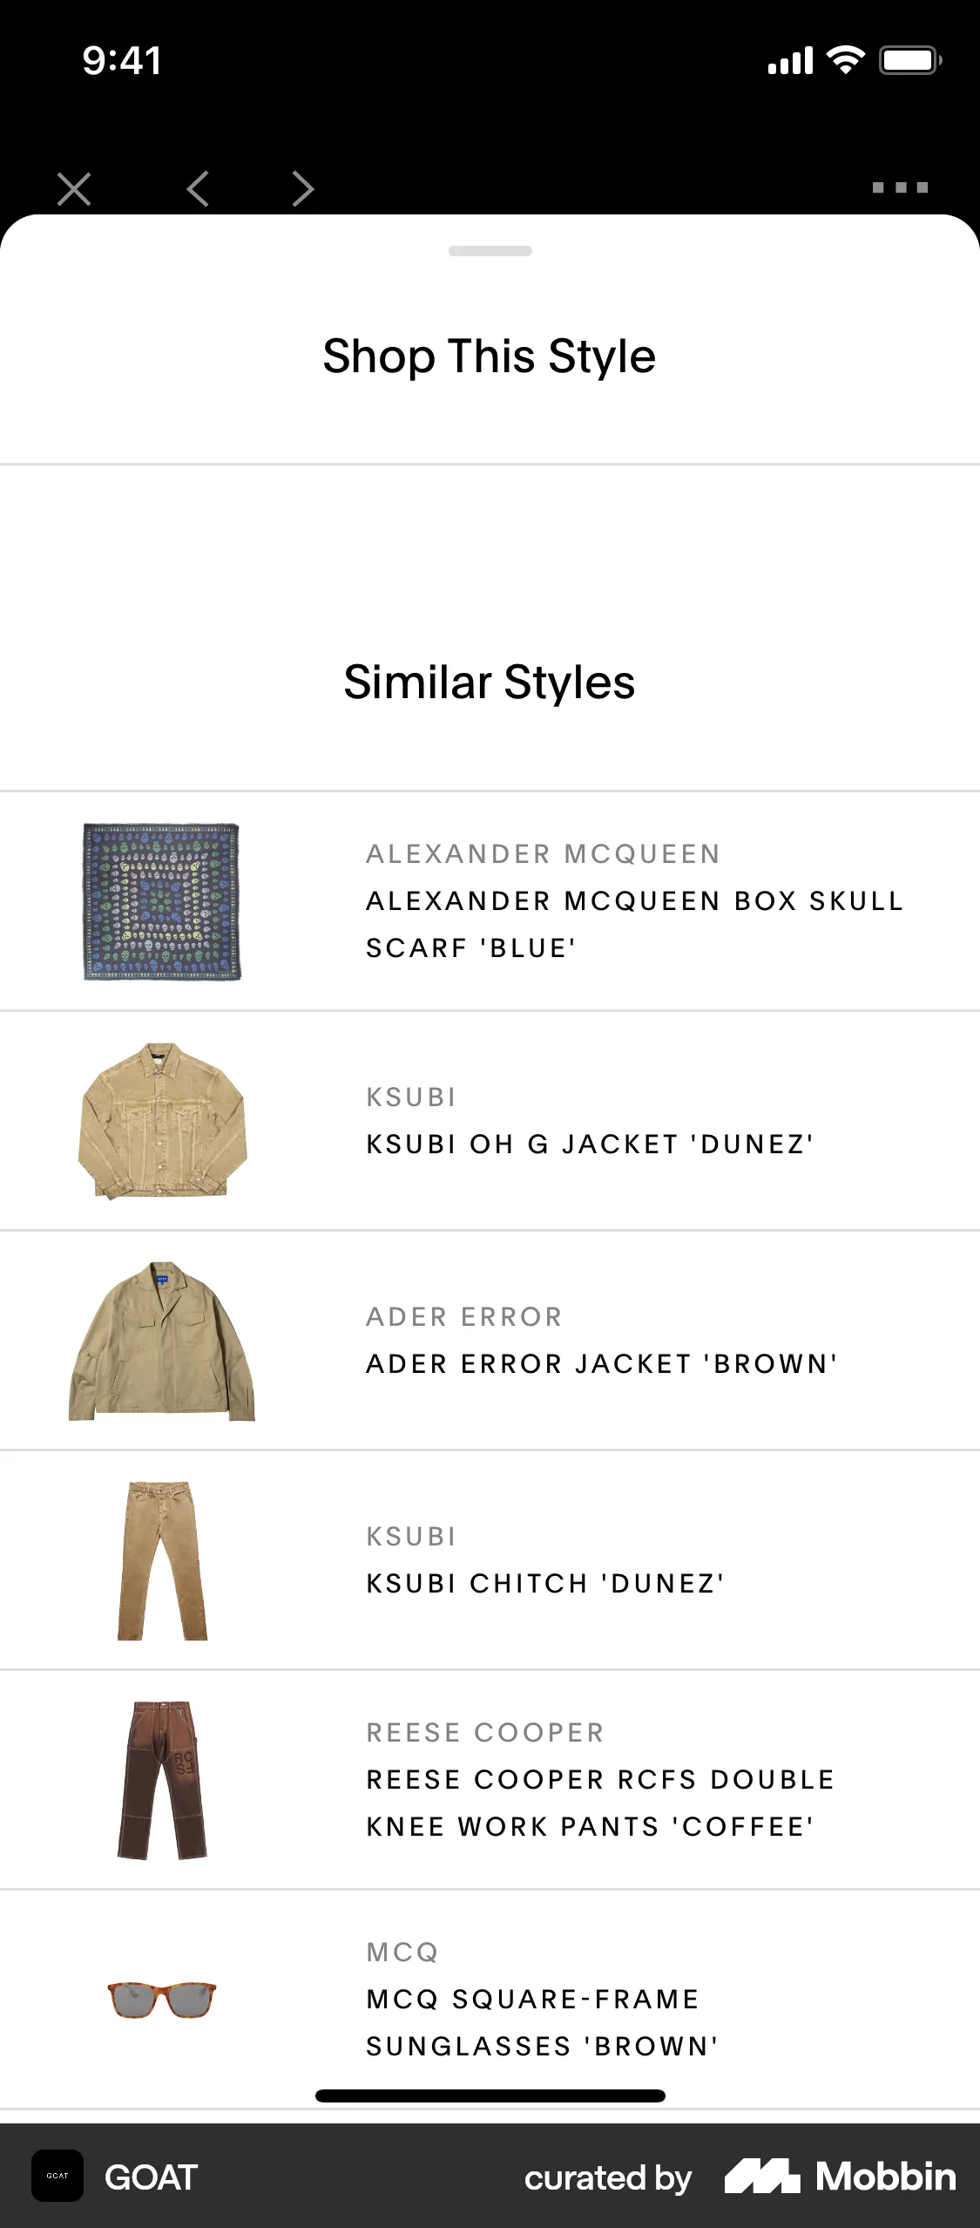View the Ader Error Jacket 'Brown' item
The height and width of the screenshot is (2228, 980).
tap(490, 1340)
